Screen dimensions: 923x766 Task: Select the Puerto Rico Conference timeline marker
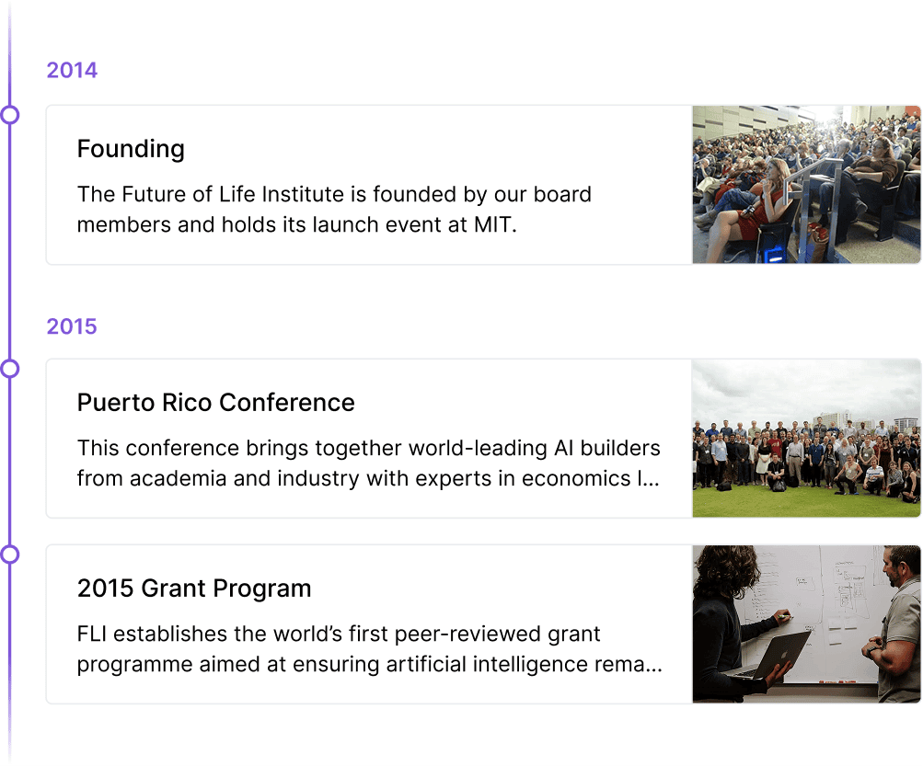tap(10, 369)
